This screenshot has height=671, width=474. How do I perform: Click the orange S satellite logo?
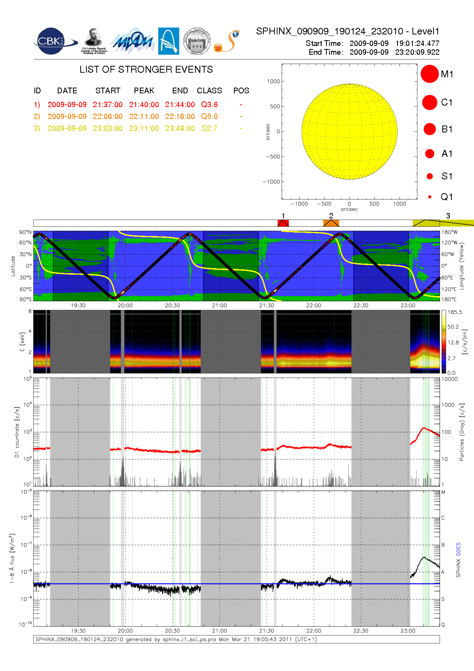click(x=226, y=41)
